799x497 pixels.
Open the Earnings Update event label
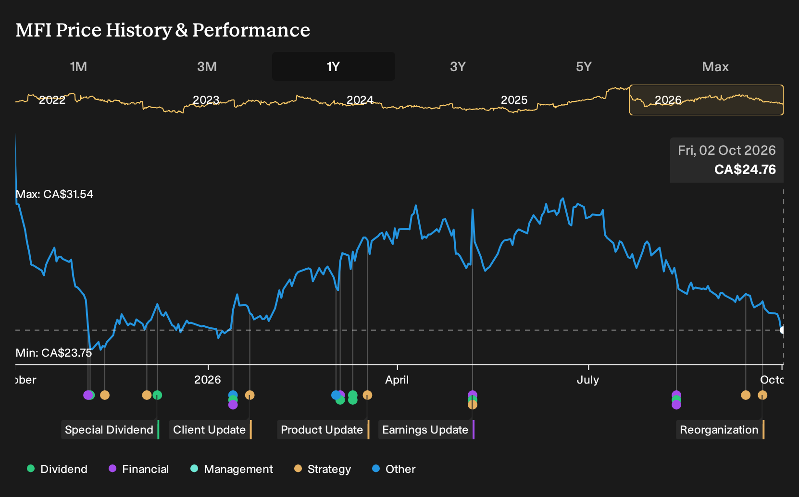pos(426,430)
